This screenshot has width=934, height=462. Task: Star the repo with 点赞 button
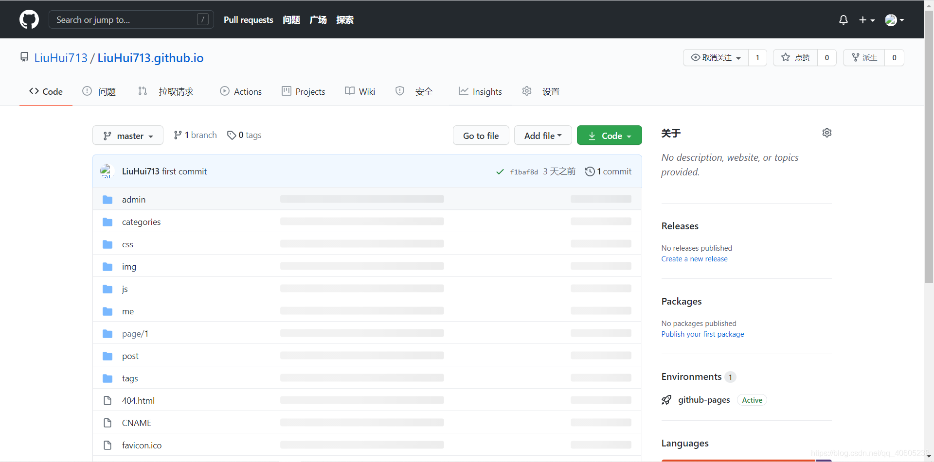[795, 57]
